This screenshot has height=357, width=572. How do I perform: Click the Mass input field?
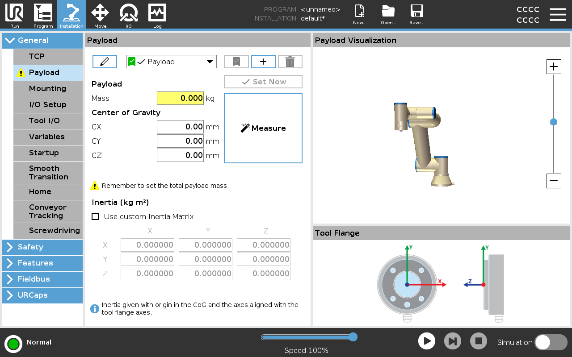(x=180, y=98)
